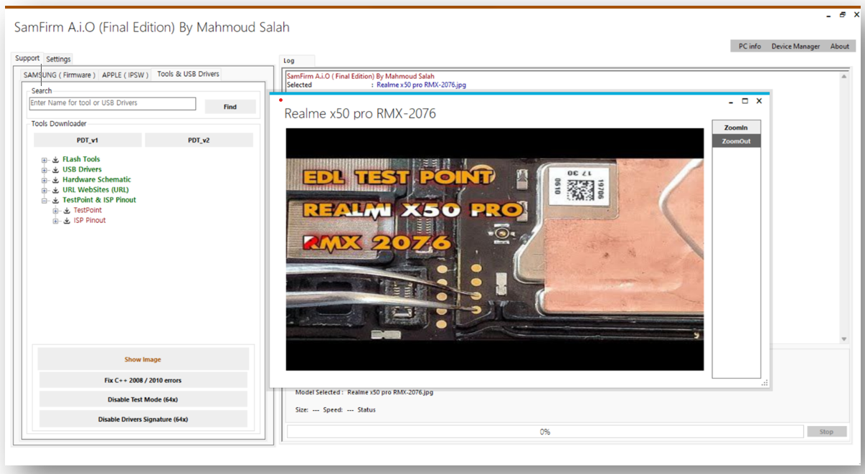
Task: Click log line 'Realme x50 pro RMX-2076.jpg'
Action: [421, 85]
